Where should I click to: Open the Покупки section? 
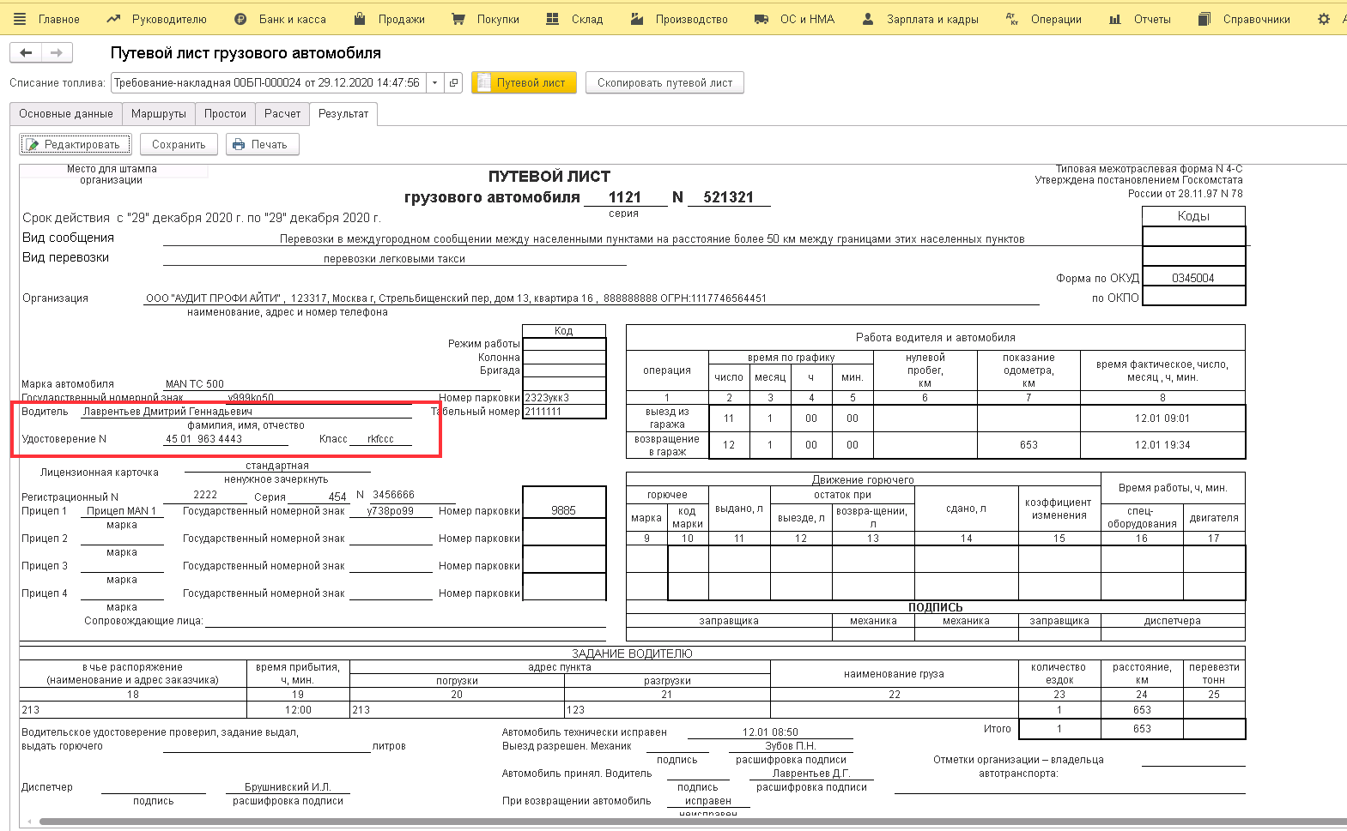click(x=486, y=19)
